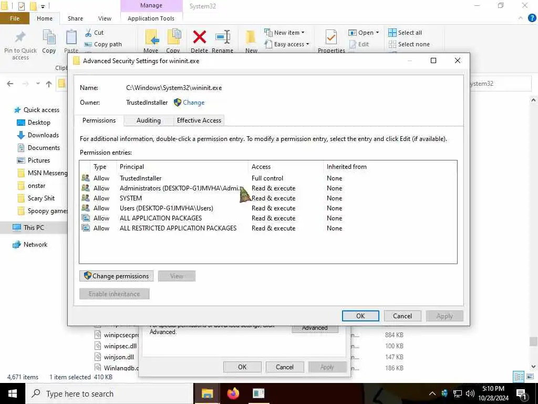538x404 pixels.
Task: Click the Move to folder icon
Action: coord(151,37)
